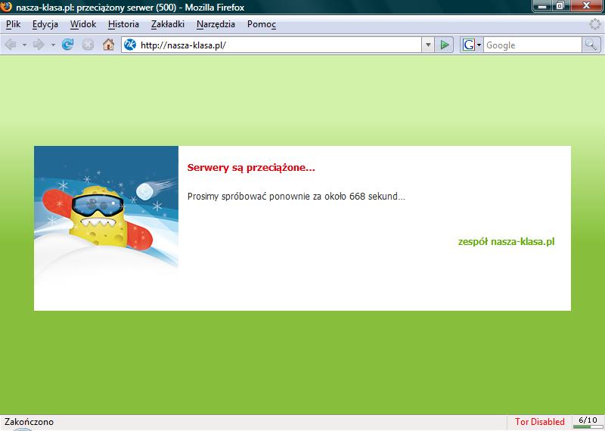This screenshot has width=605, height=431.
Task: Go to the Home page icon
Action: point(108,45)
